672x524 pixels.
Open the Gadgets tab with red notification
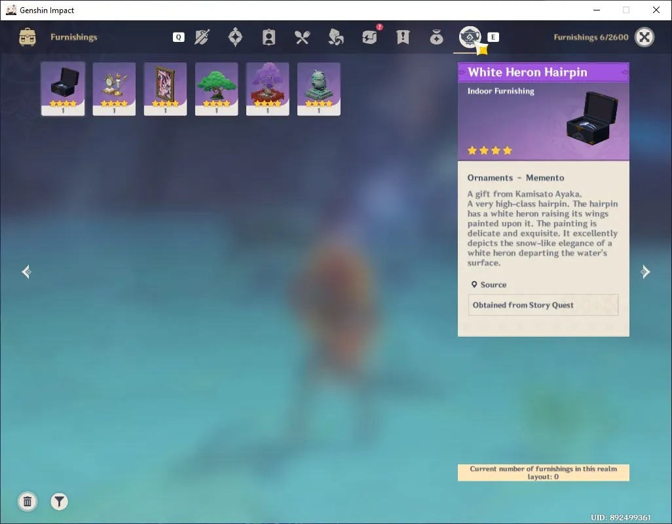[x=370, y=37]
